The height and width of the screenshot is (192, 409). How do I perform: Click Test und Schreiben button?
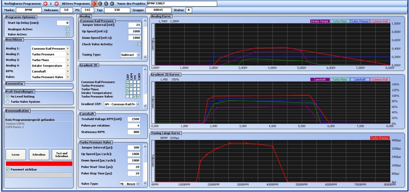[x=62, y=154]
